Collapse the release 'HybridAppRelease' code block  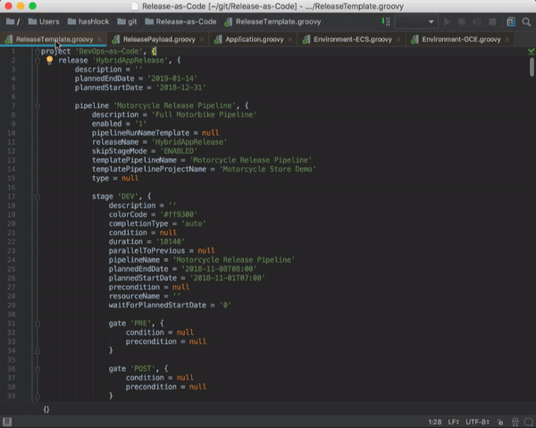tap(38, 60)
